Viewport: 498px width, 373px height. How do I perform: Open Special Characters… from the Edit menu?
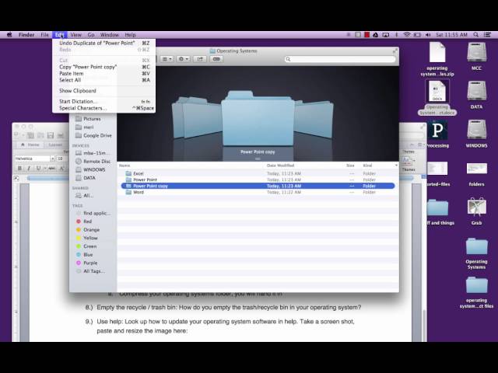point(103,108)
